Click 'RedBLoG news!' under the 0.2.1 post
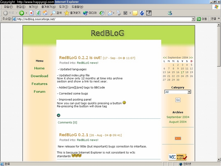The width and height of the screenshot is (221, 166). [x=88, y=140]
